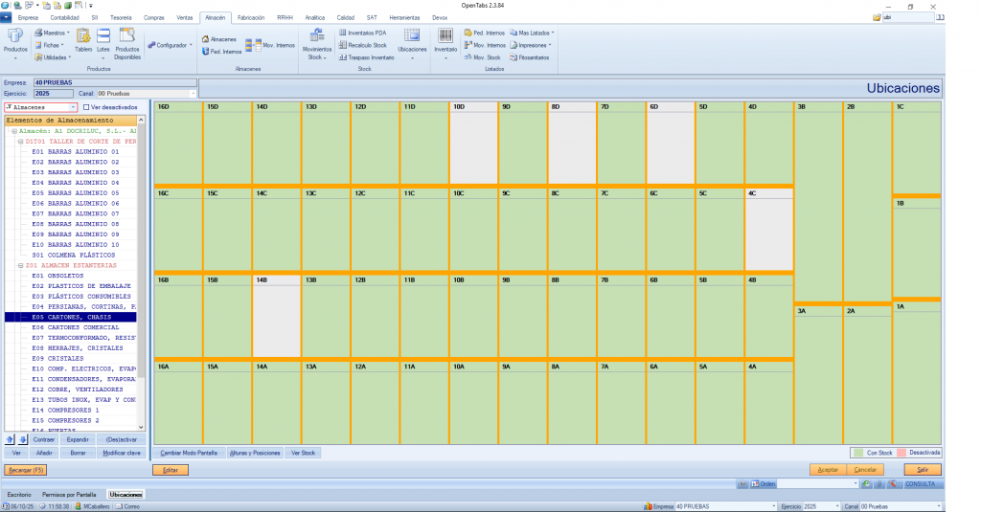Click the green Con Stock legend swatch

[x=857, y=452]
